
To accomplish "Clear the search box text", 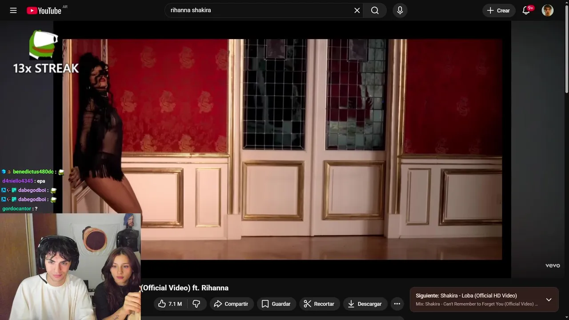I will [x=357, y=10].
